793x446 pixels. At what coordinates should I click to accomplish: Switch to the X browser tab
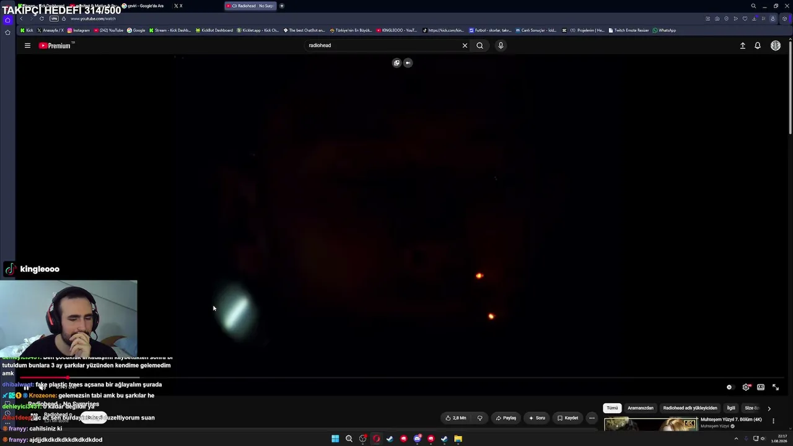click(178, 6)
